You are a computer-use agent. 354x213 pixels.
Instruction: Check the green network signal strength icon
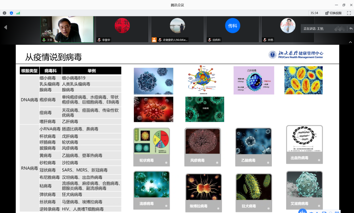[18, 13]
